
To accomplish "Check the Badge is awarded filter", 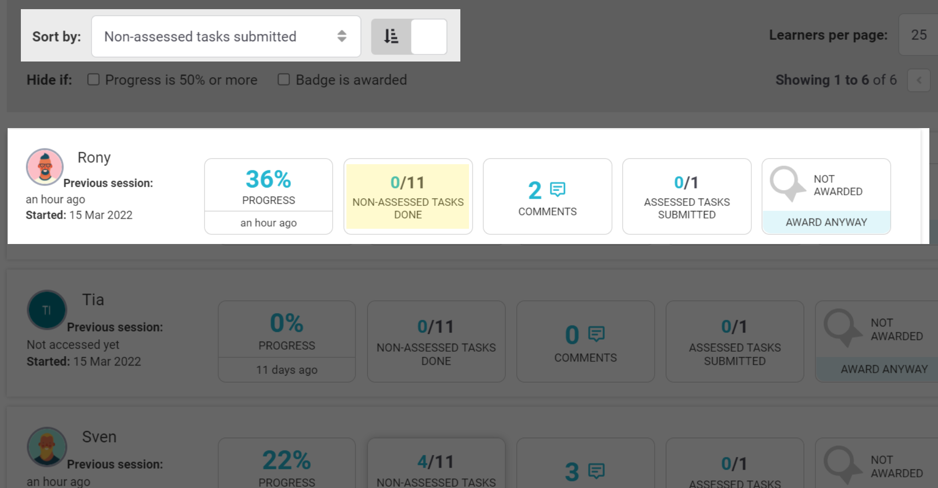I will click(x=283, y=80).
